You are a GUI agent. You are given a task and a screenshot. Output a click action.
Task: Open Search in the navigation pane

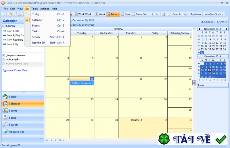[23, 125]
